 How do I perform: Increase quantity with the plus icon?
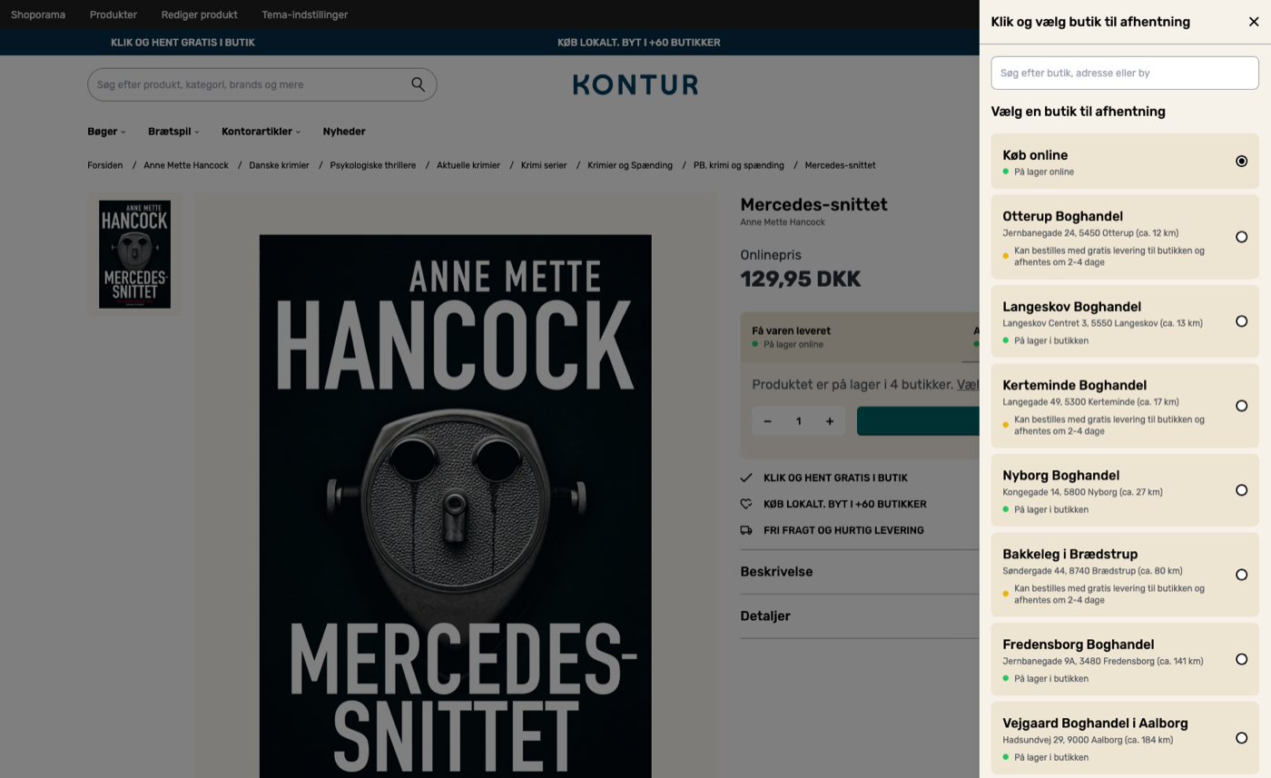[x=829, y=420]
